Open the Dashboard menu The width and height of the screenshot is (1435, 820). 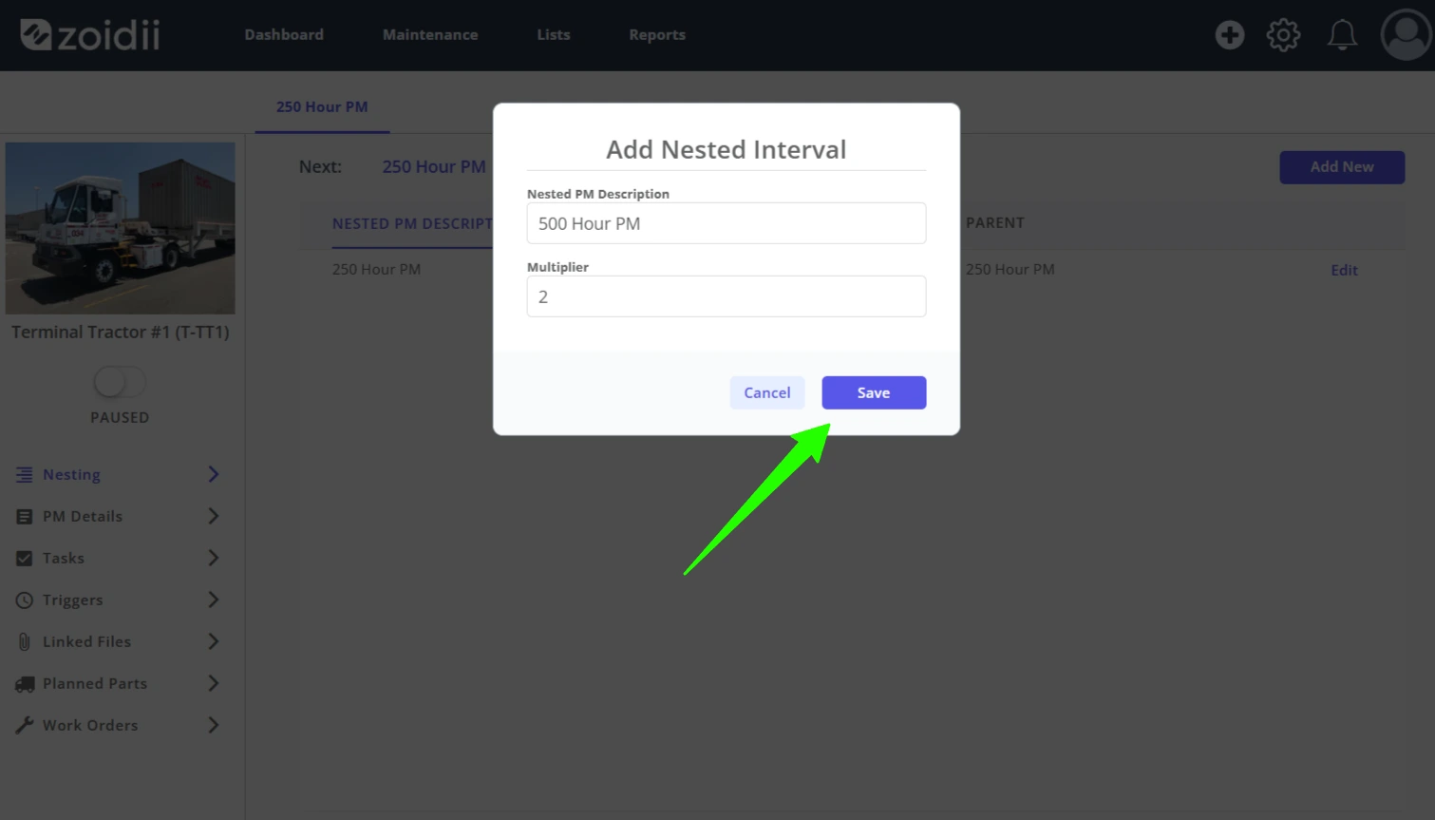pos(284,34)
